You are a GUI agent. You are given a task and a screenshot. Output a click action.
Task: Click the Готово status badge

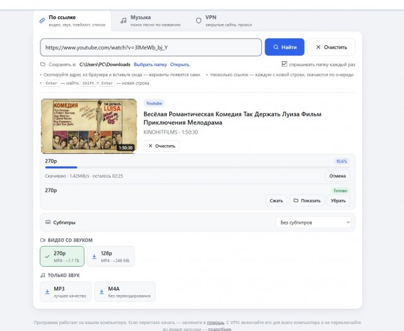click(340, 191)
